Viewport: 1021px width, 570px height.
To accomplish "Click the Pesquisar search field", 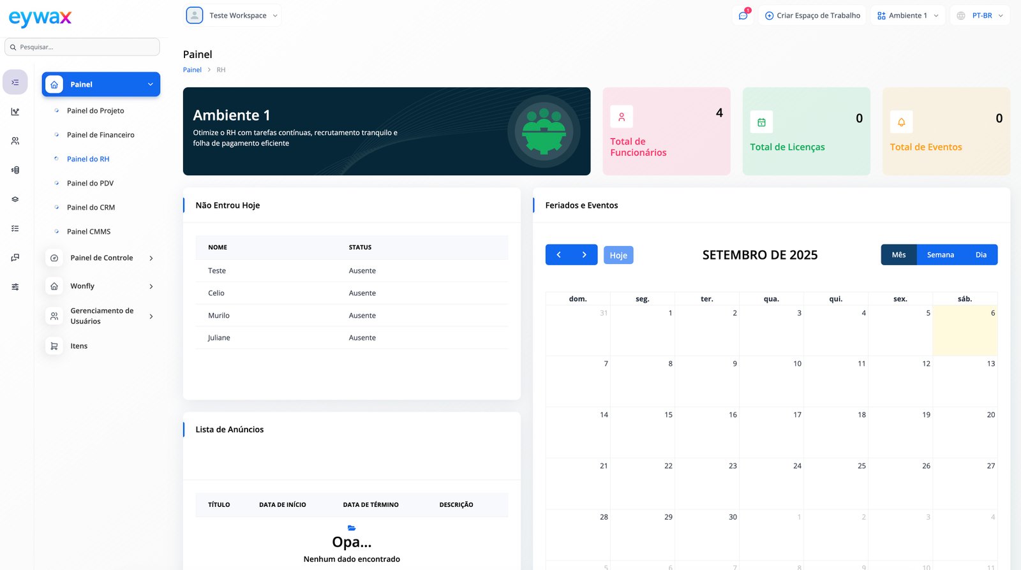I will pyautogui.click(x=82, y=47).
